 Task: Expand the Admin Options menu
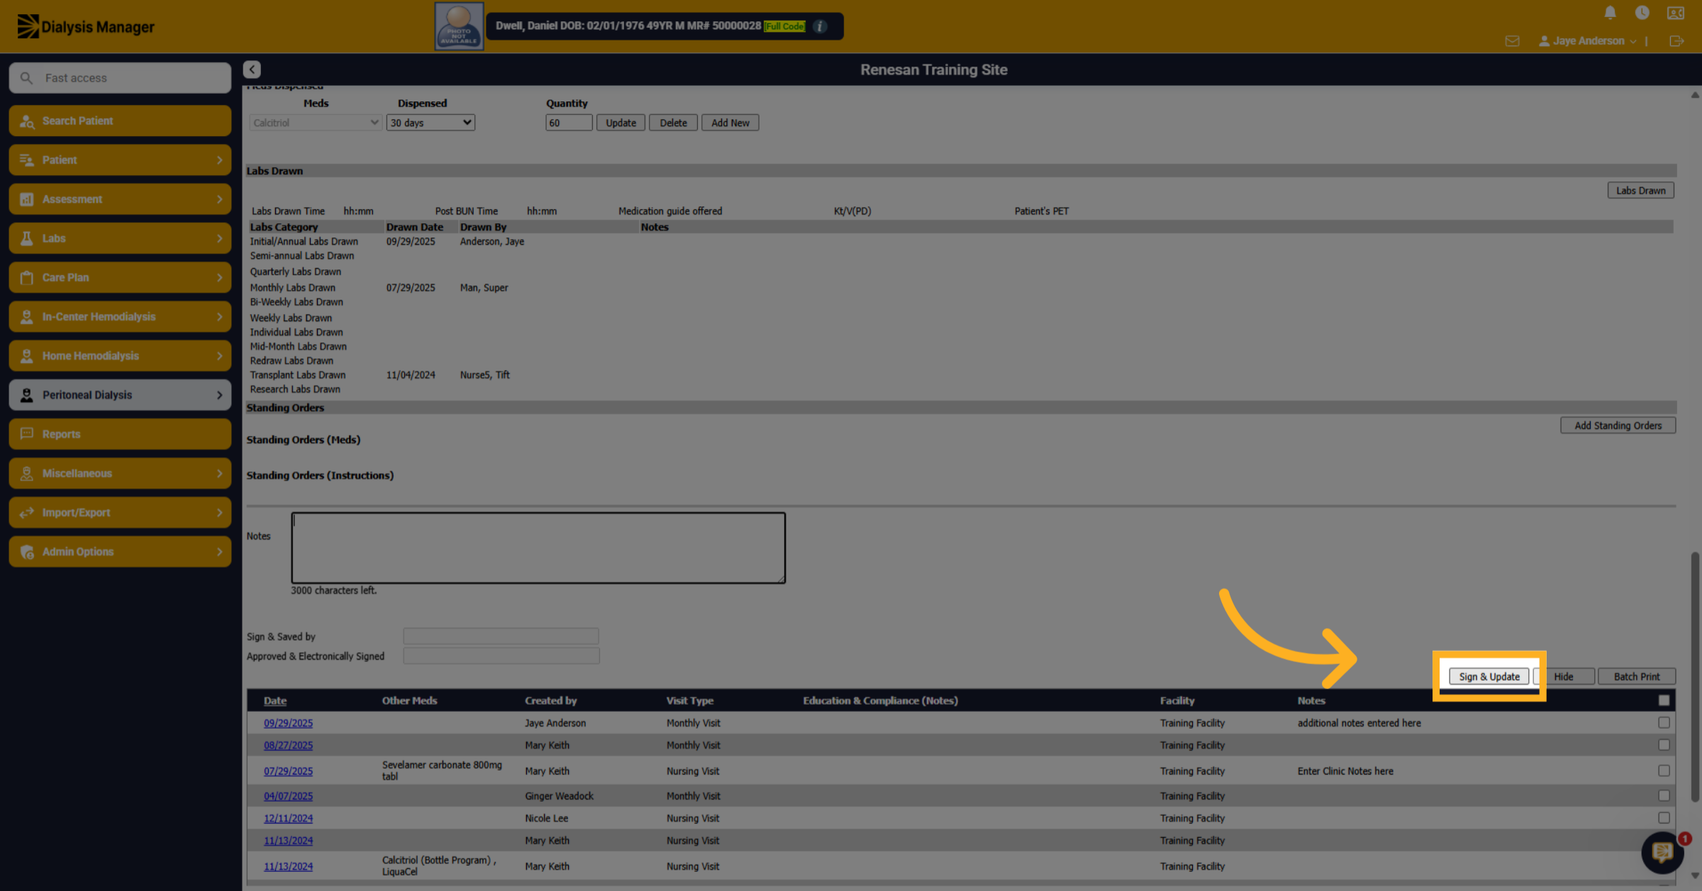coord(120,551)
